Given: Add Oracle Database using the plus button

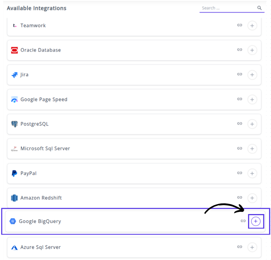Looking at the screenshot, I should click(x=252, y=50).
